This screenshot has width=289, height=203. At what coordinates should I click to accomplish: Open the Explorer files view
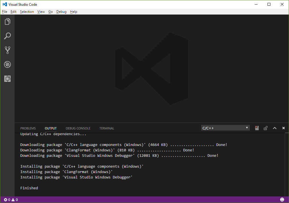click(x=7, y=22)
